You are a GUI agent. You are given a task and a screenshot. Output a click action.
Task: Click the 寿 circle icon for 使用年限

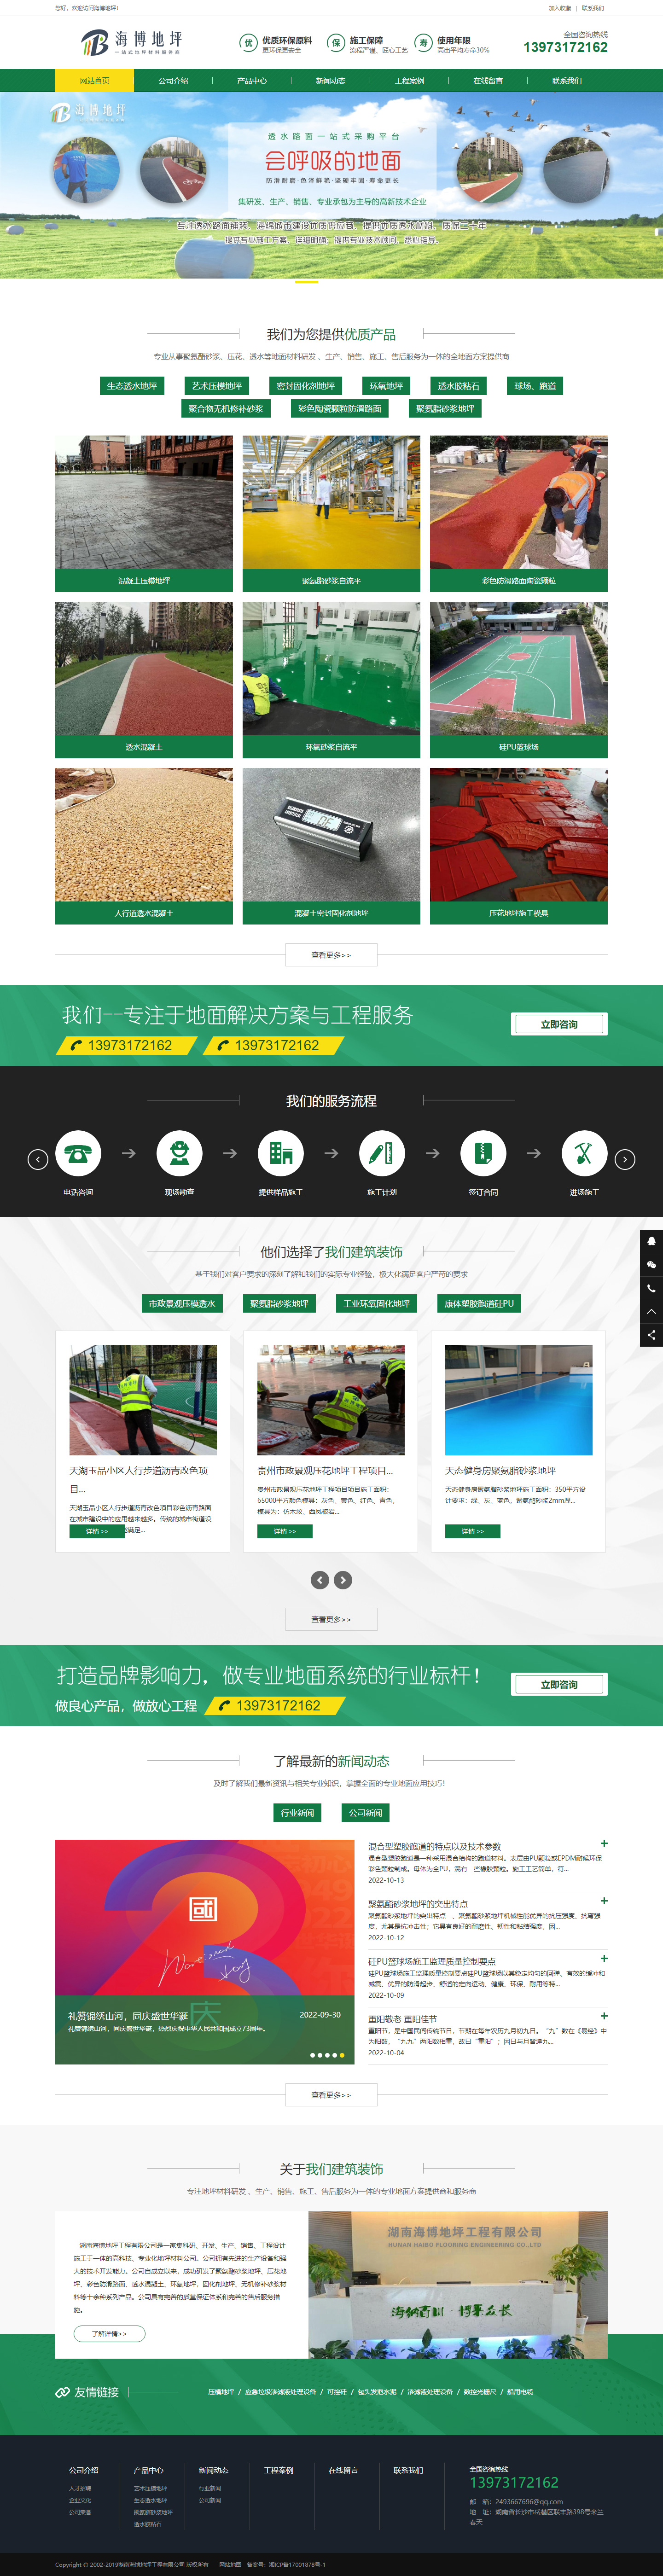423,43
